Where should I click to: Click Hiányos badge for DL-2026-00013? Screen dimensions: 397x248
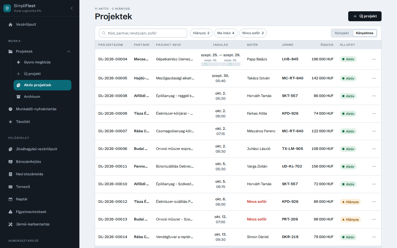point(350,220)
